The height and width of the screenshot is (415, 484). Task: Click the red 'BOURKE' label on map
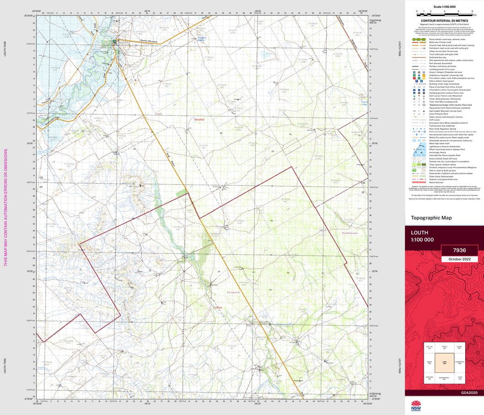[x=199, y=119]
